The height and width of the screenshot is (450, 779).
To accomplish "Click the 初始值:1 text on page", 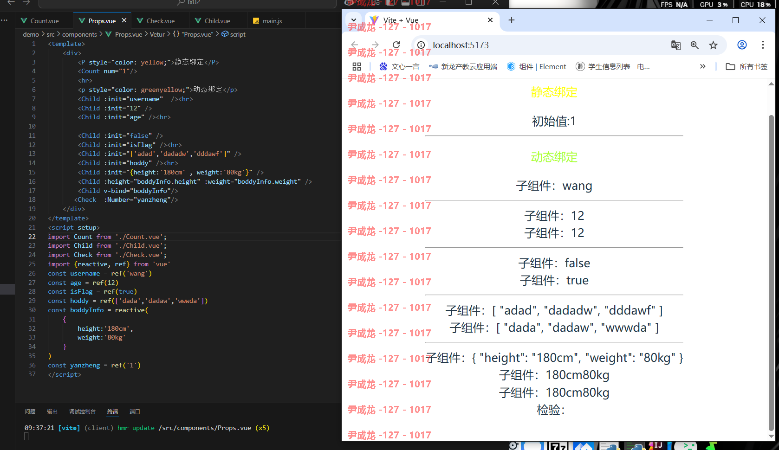I will coord(554,122).
